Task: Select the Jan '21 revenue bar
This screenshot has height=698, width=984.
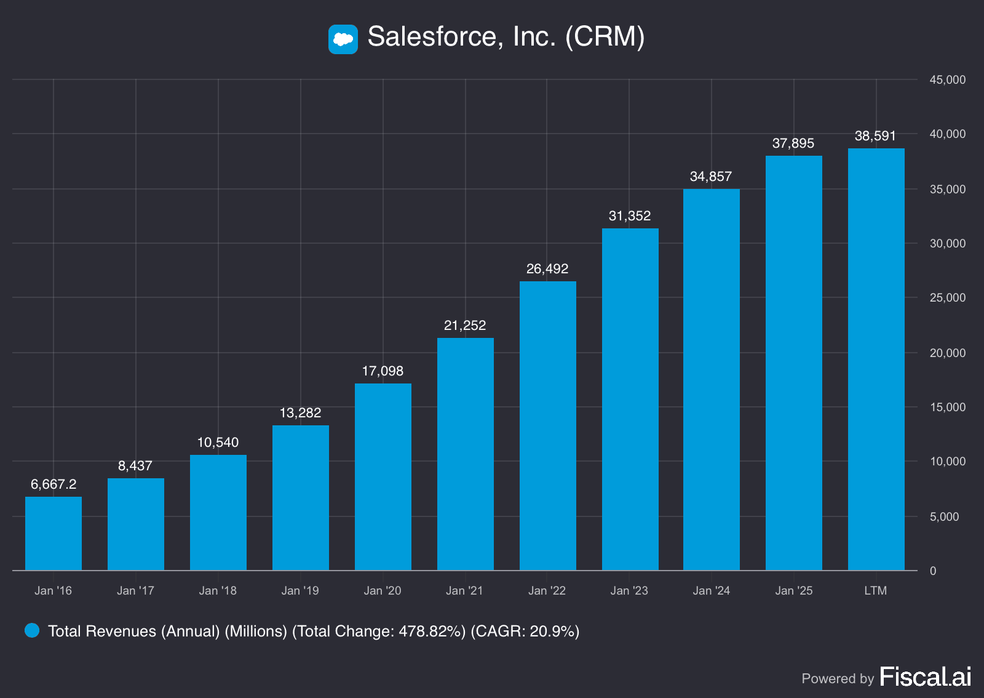Action: pyautogui.click(x=466, y=454)
